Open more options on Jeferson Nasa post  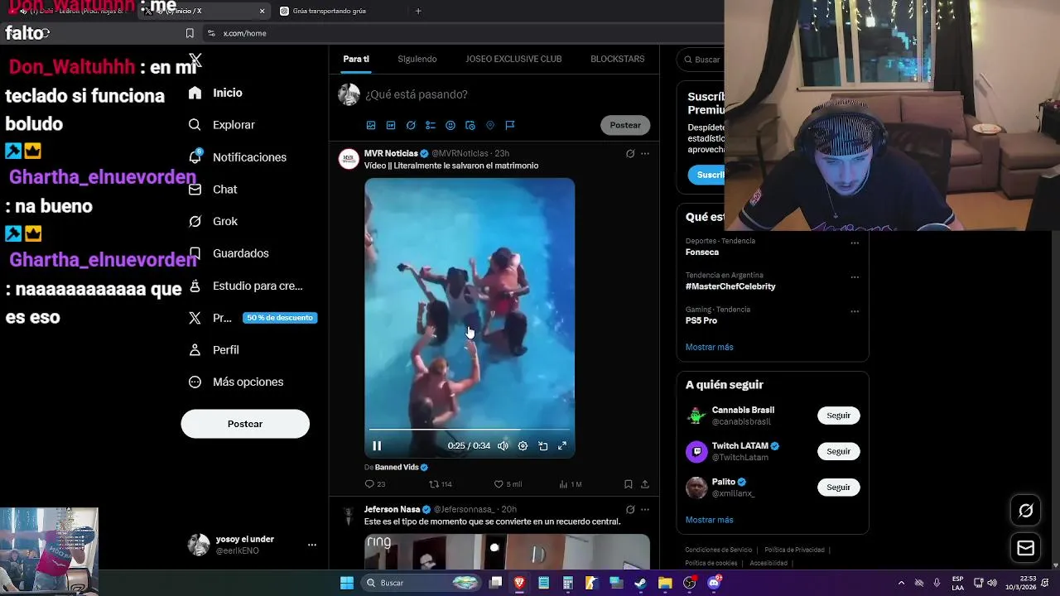(x=645, y=510)
